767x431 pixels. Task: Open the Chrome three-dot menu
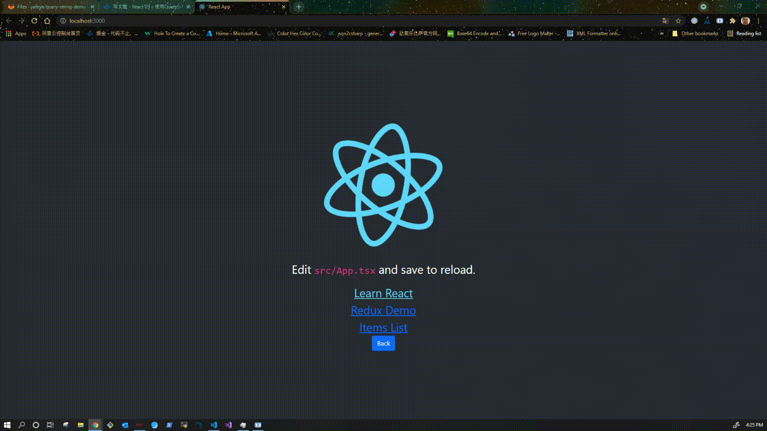(x=759, y=21)
